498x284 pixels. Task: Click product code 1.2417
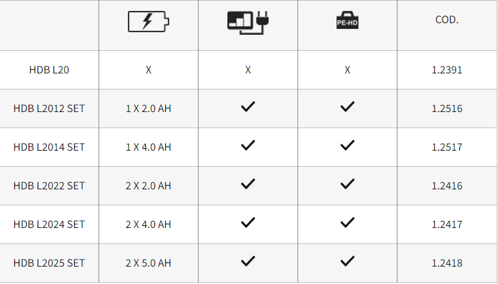[447, 224]
